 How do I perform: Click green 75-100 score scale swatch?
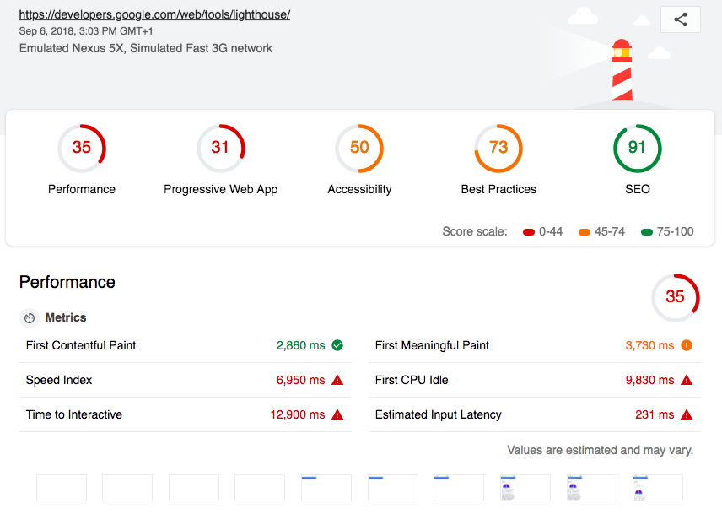tap(647, 232)
